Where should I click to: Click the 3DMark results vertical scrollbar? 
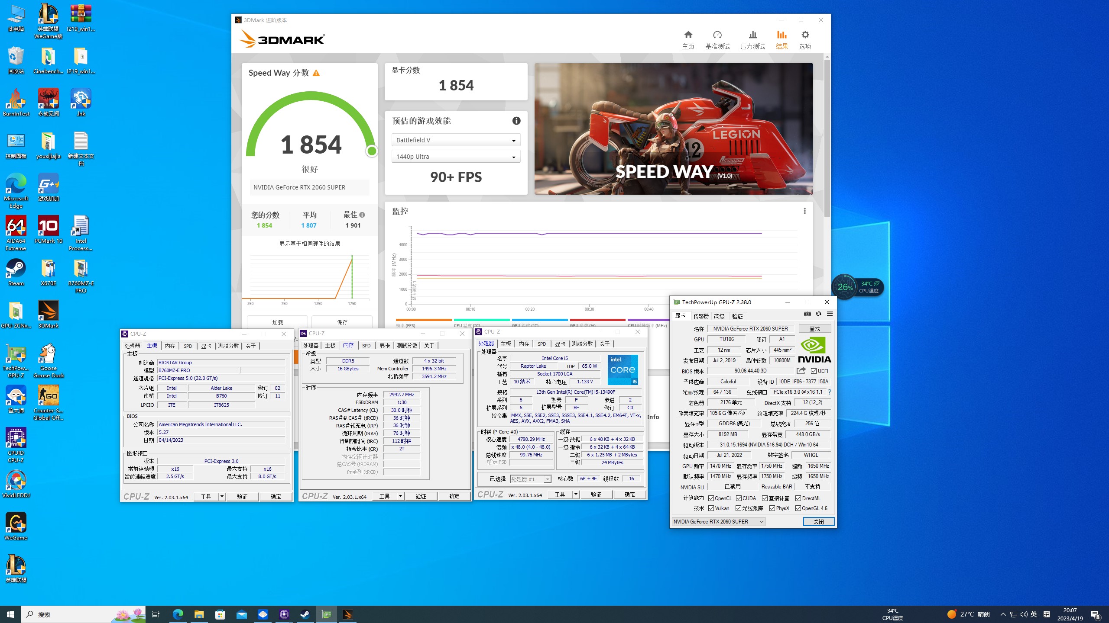827,138
